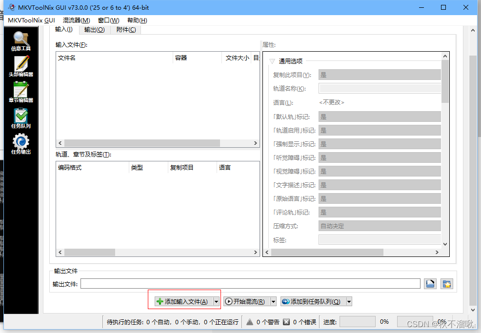Click 0 个错误 status text
The width and height of the screenshot is (481, 333).
pos(304,322)
